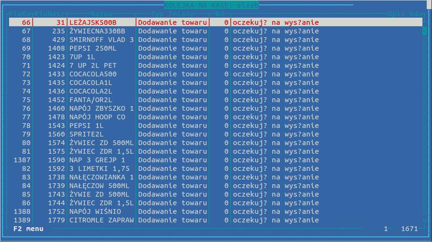Click Dodawanie towaru in the LEŻAJSK500B row
The width and height of the screenshot is (432, 242).
click(x=173, y=22)
